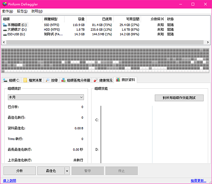Click the 235.6 GB (13%) used cell
This screenshot has width=212, height=184.
(x=101, y=30)
